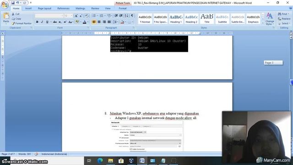Screen dimensions: 293x165
Task: Apply the text highlight color
Action: [77, 22]
